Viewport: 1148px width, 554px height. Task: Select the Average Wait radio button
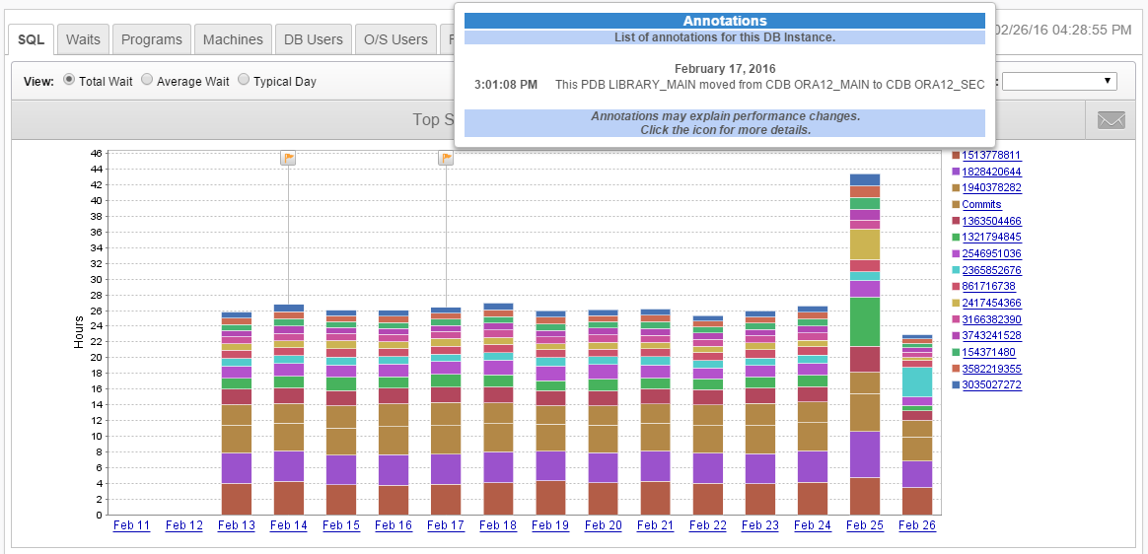tap(146, 80)
